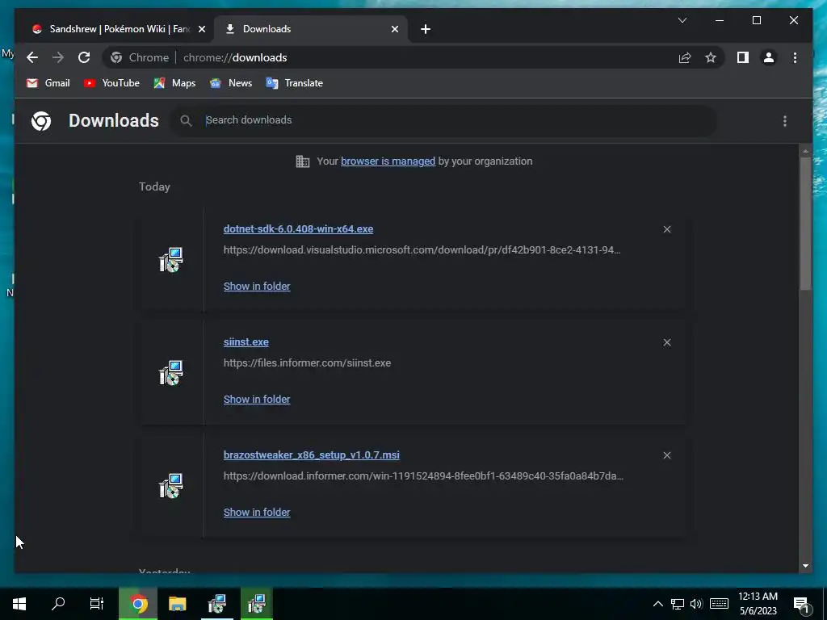Click the scrollbar down arrow on downloads page
The height and width of the screenshot is (620, 827).
(805, 566)
